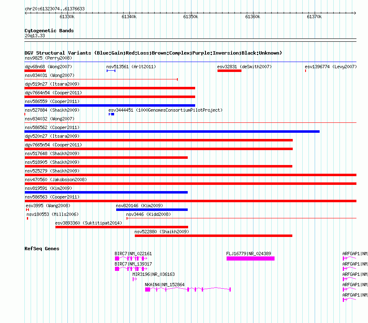This screenshot has width=368, height=323.
Task: Open the esv1396774 (Levy2007) variant label
Action: pos(331,67)
